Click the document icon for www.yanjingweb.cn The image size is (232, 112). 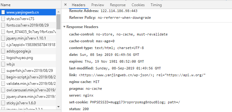3,12
